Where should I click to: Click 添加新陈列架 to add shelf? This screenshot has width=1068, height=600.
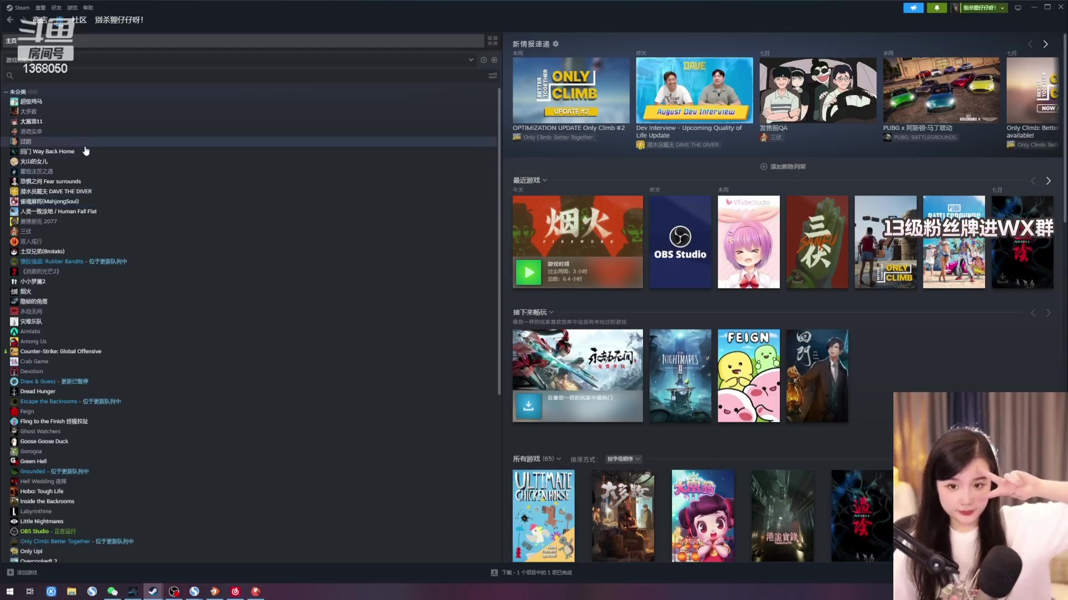pos(783,167)
